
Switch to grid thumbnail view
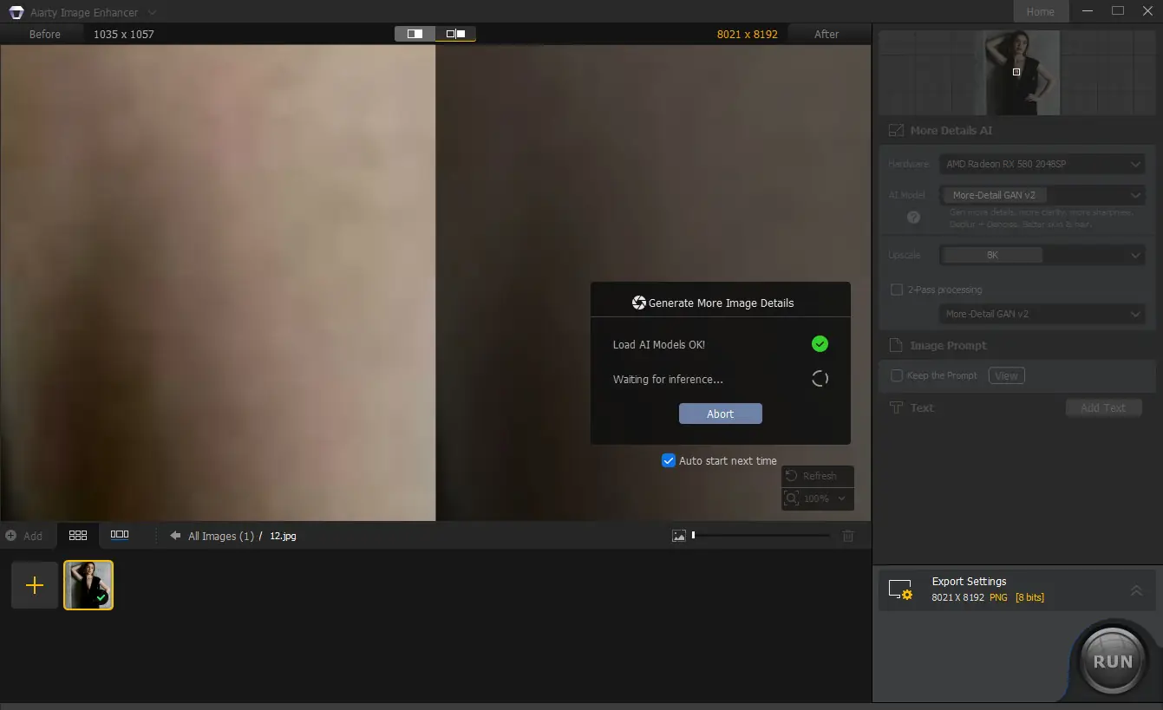coord(78,536)
